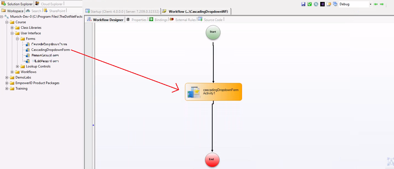Expand the Class Libraries folder
The width and height of the screenshot is (394, 169).
pos(12,28)
